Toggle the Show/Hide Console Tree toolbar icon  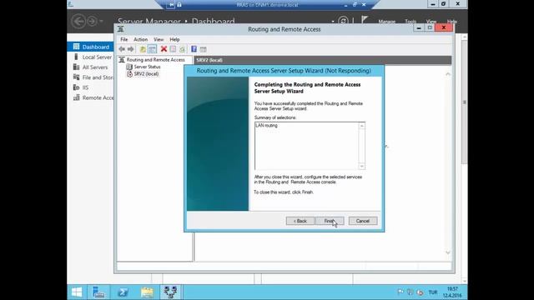coord(152,49)
